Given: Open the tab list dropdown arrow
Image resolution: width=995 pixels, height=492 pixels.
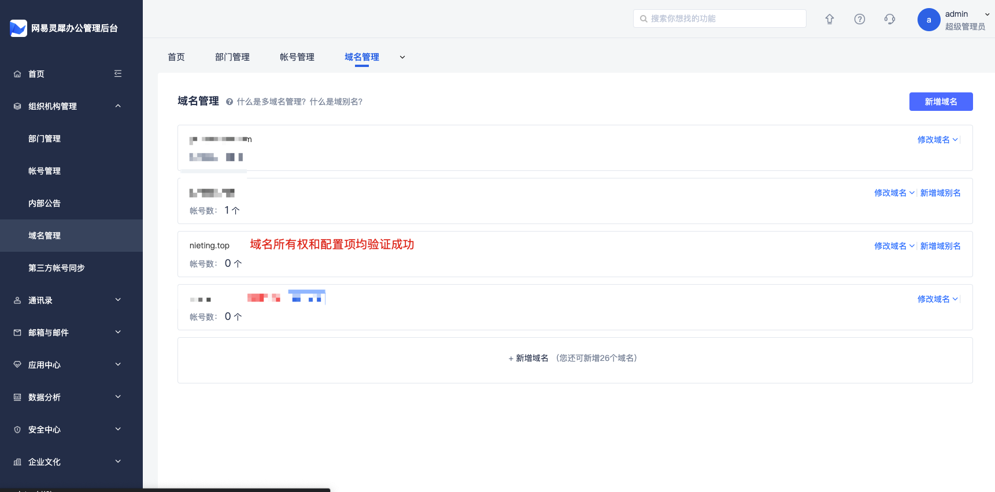Looking at the screenshot, I should (402, 57).
